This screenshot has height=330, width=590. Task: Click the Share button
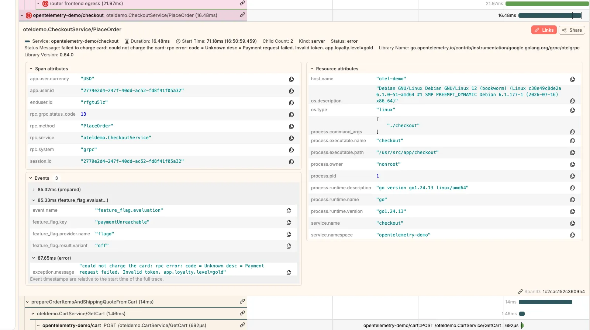tap(572, 30)
